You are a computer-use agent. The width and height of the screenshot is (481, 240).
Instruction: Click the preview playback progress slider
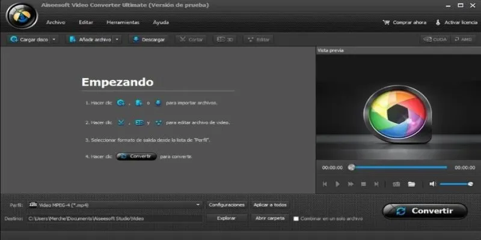click(398, 167)
